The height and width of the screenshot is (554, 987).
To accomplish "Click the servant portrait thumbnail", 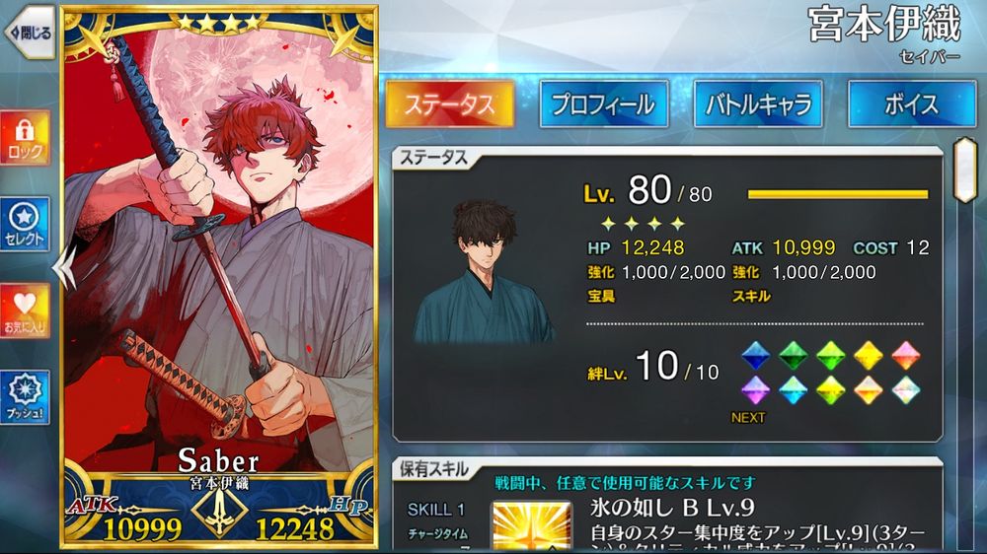I will (485, 272).
